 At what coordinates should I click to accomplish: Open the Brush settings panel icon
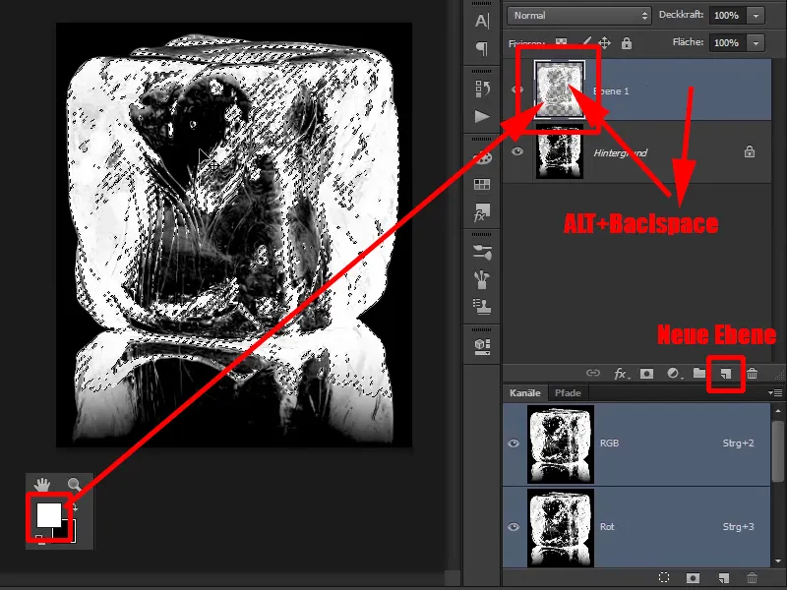tap(482, 252)
